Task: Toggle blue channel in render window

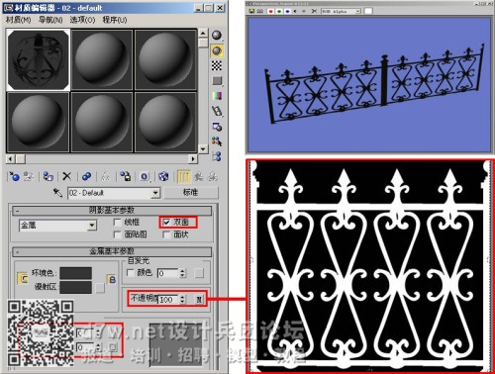Action: (287, 11)
